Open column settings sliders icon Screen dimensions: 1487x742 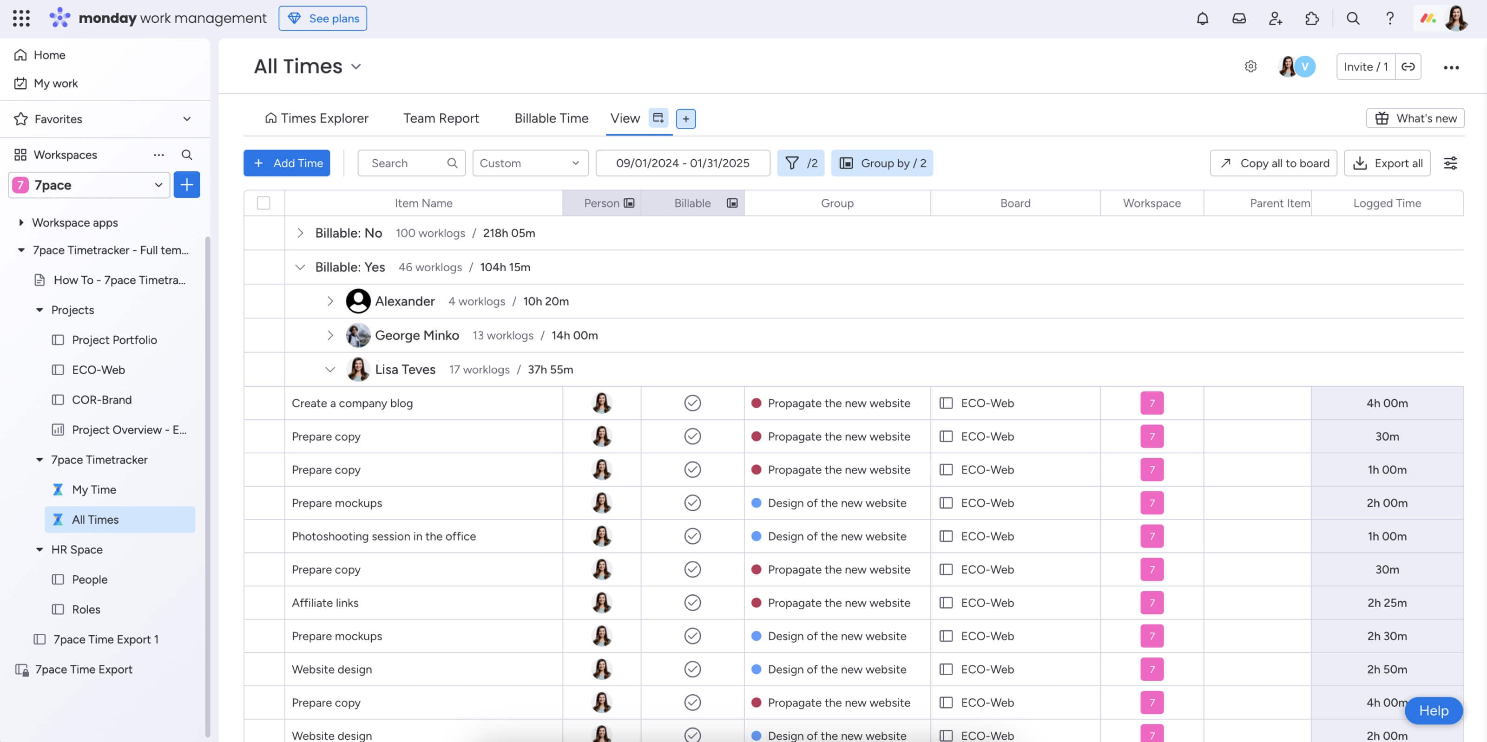click(x=1450, y=163)
